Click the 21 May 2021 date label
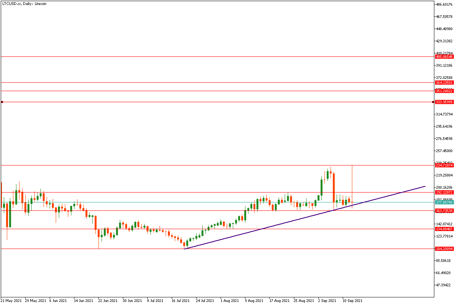 [12, 300]
